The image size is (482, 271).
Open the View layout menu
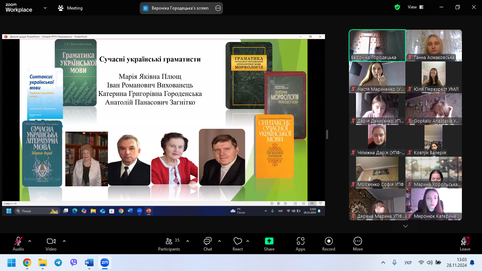pyautogui.click(x=416, y=7)
